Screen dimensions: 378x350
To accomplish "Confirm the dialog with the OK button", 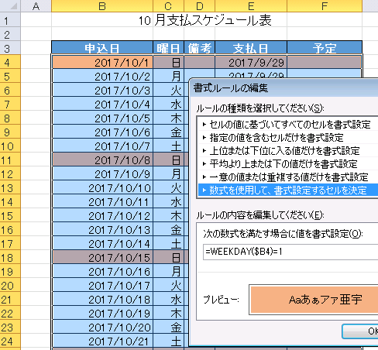I will [360, 331].
